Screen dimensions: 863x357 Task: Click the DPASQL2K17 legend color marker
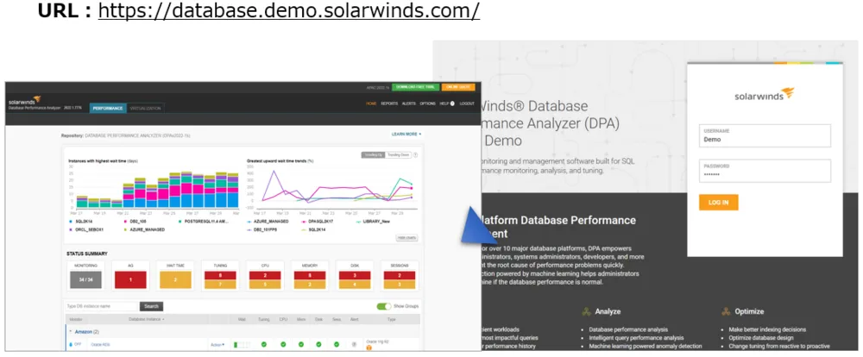[x=305, y=221]
